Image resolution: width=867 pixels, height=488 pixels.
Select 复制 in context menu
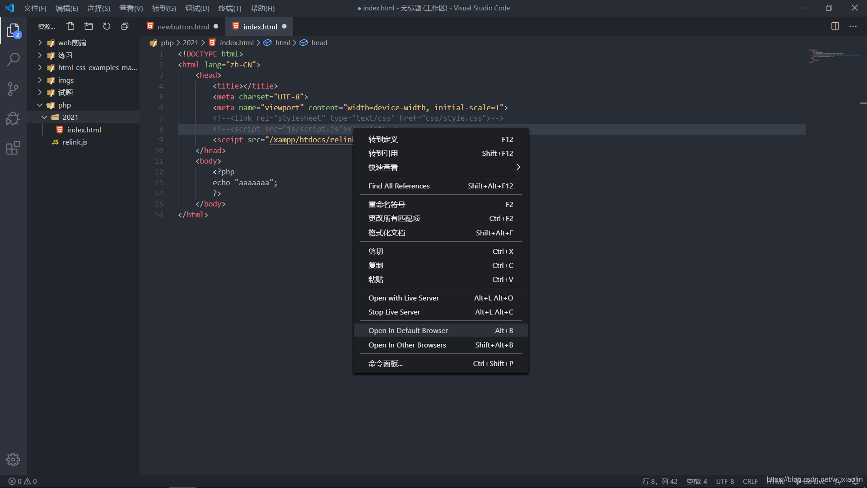coord(441,265)
